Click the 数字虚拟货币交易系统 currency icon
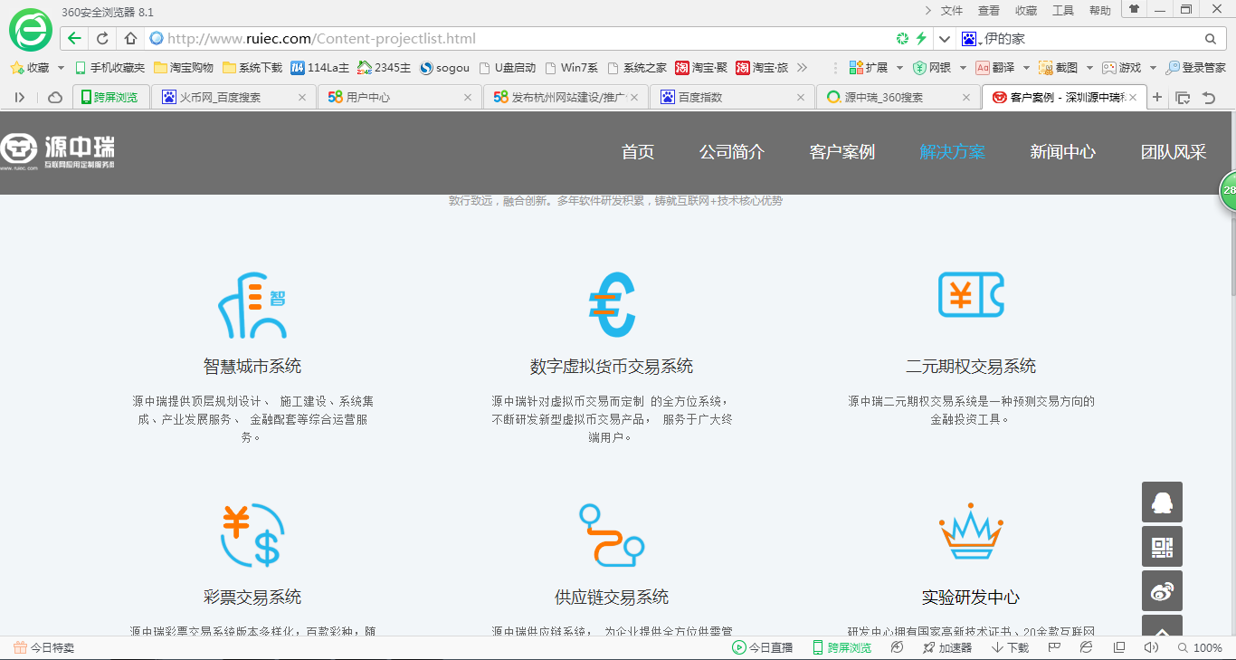This screenshot has height=660, width=1236. pyautogui.click(x=612, y=305)
